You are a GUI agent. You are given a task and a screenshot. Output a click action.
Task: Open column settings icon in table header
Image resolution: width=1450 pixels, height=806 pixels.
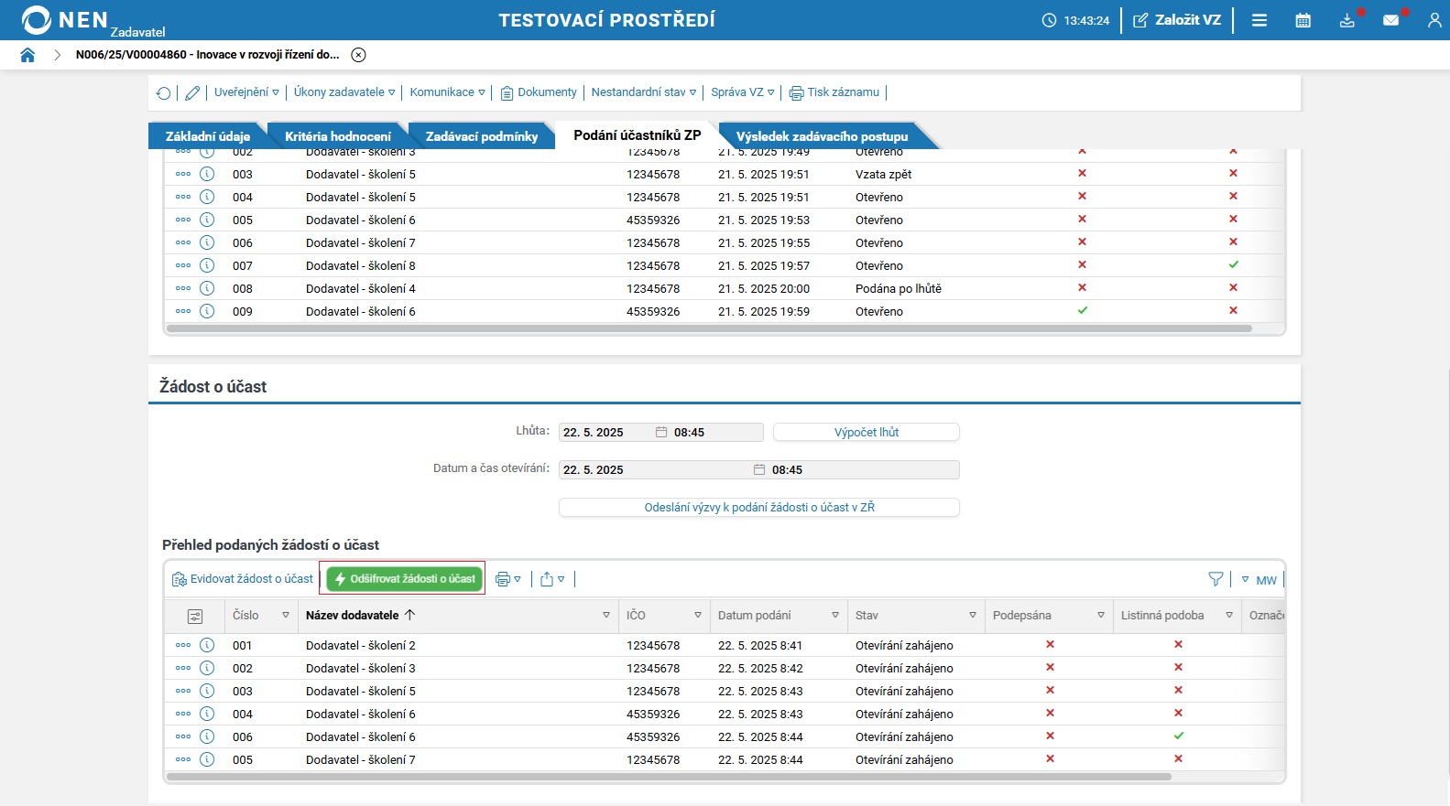pyautogui.click(x=195, y=617)
